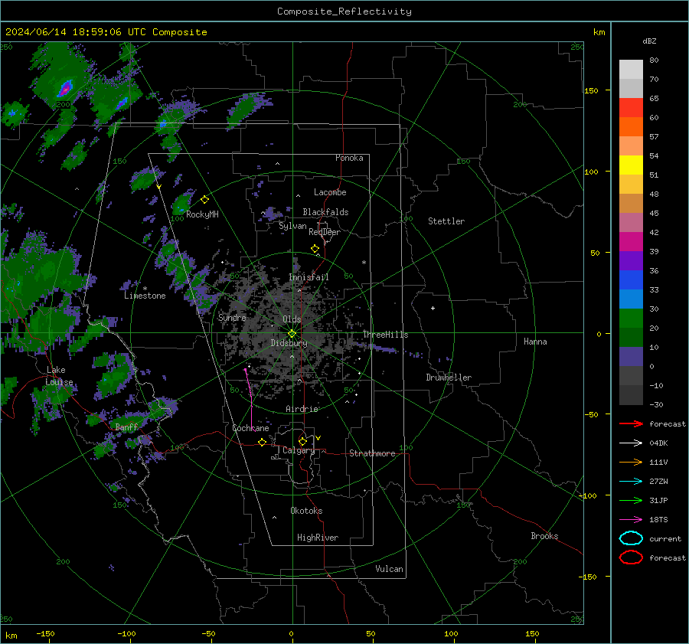Click the Innisfail label
This screenshot has width=689, height=644.
[309, 277]
